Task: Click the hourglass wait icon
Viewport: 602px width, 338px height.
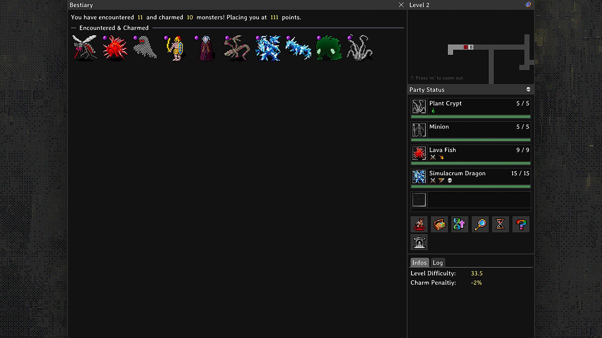Action: (500, 224)
